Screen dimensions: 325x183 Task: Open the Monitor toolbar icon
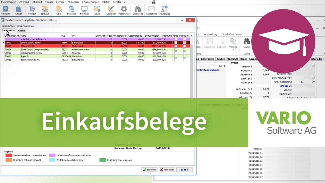[84, 9]
